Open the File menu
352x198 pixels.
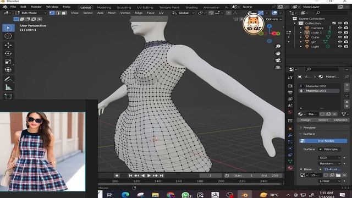pos(13,7)
